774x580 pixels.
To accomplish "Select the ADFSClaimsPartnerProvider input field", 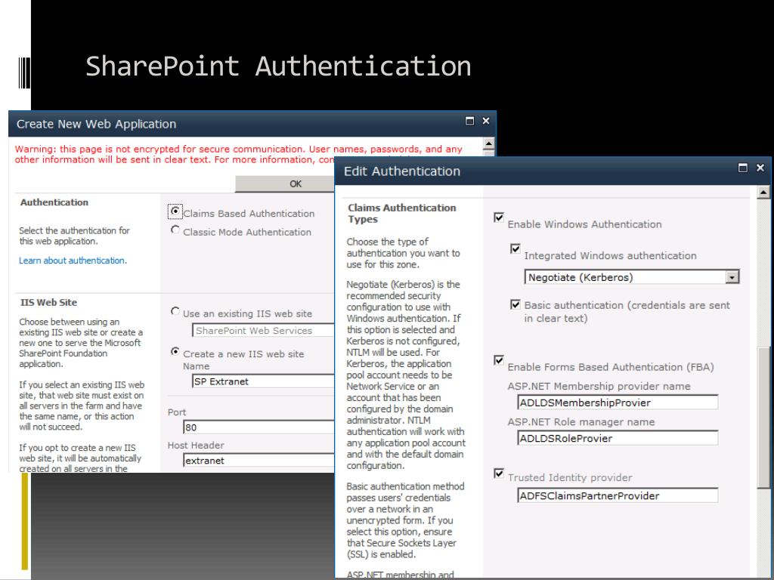I will (x=619, y=495).
